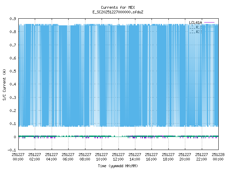Click the 0 y-axis tick label

coord(14,137)
